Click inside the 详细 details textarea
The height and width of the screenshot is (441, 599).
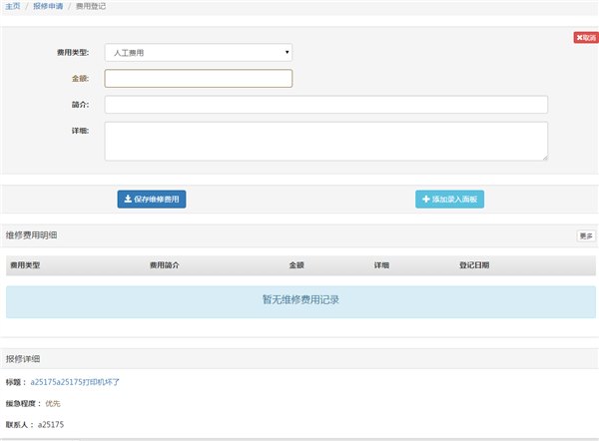click(326, 141)
